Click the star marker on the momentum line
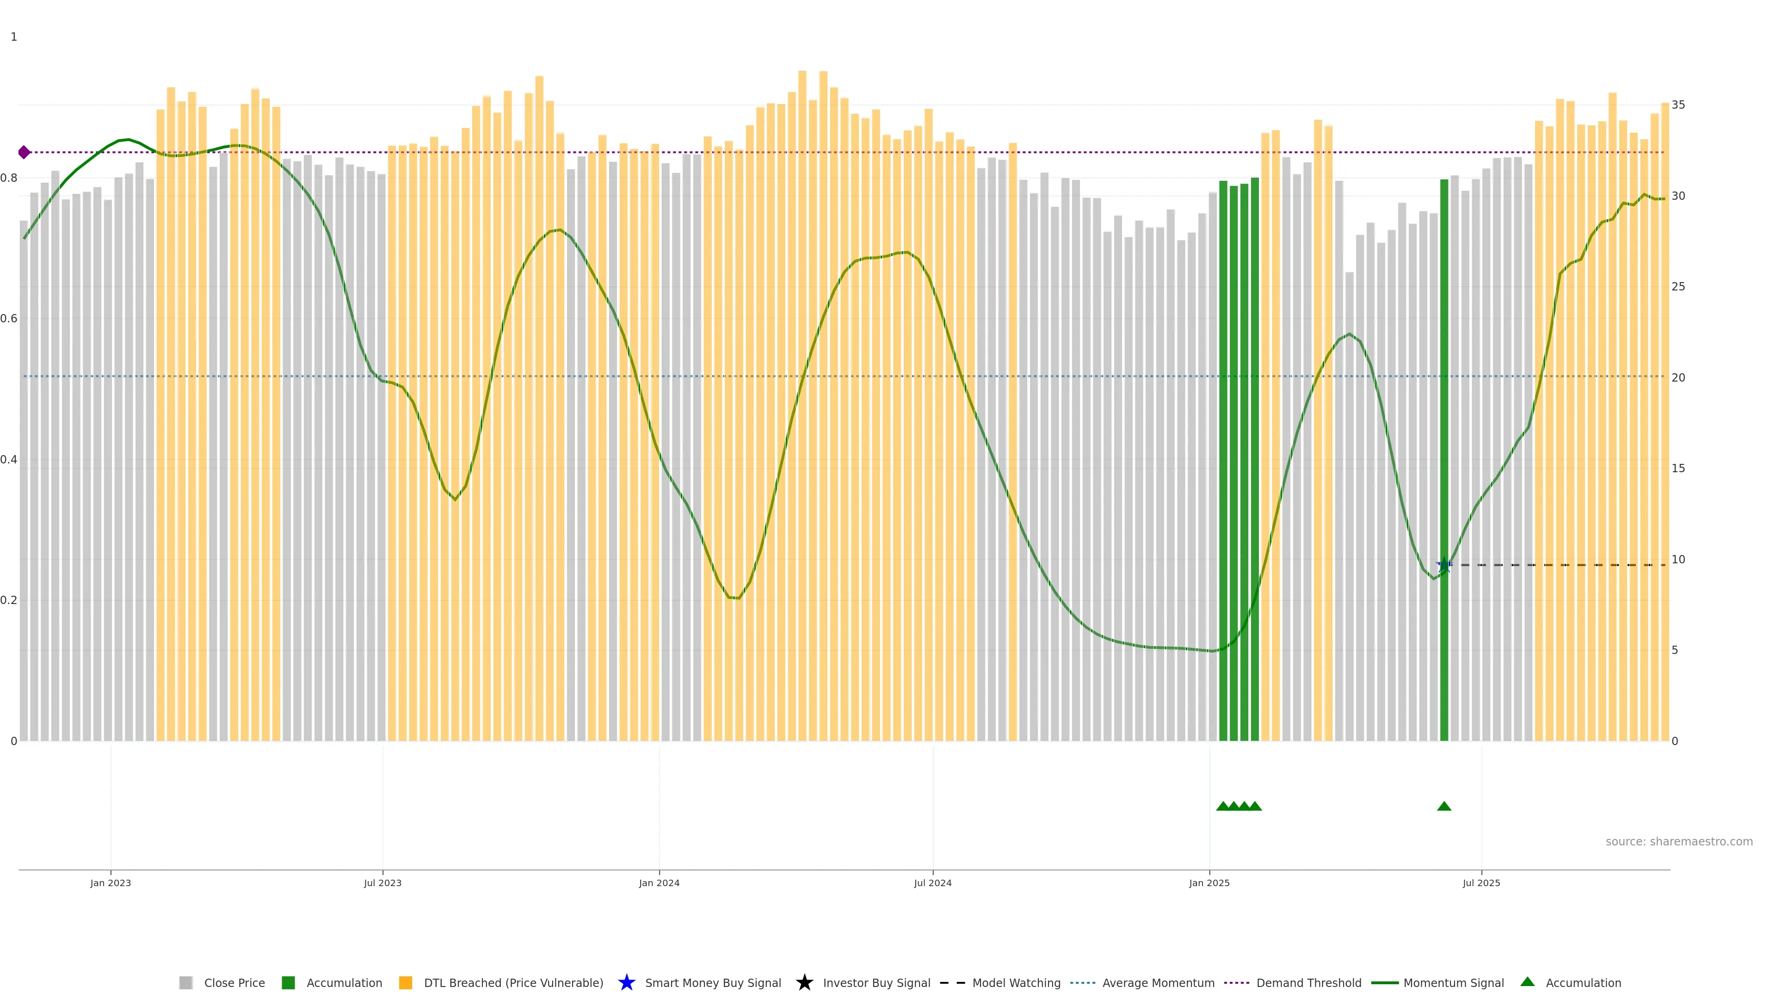The width and height of the screenshot is (1776, 999). point(1443,565)
